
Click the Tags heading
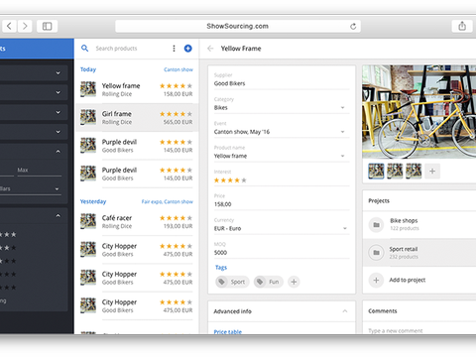pyautogui.click(x=221, y=268)
